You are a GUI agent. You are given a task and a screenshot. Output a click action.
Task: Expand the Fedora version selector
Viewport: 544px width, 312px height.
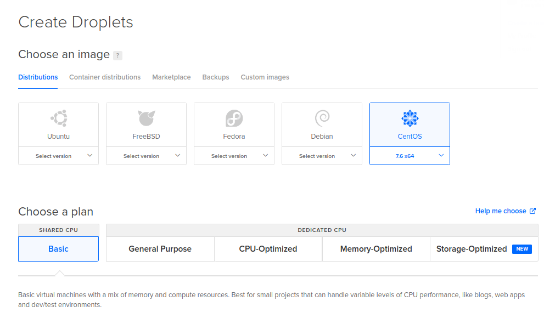[234, 156]
